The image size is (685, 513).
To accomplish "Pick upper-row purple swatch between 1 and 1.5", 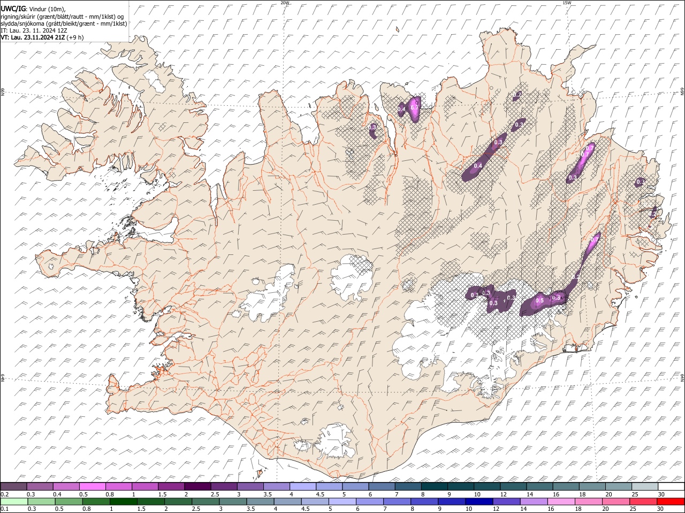I will pos(145,486).
